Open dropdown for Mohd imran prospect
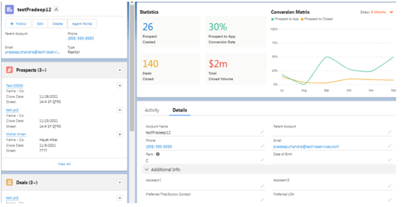Image resolution: width=404 pixels, height=207 pixels. pyautogui.click(x=120, y=134)
